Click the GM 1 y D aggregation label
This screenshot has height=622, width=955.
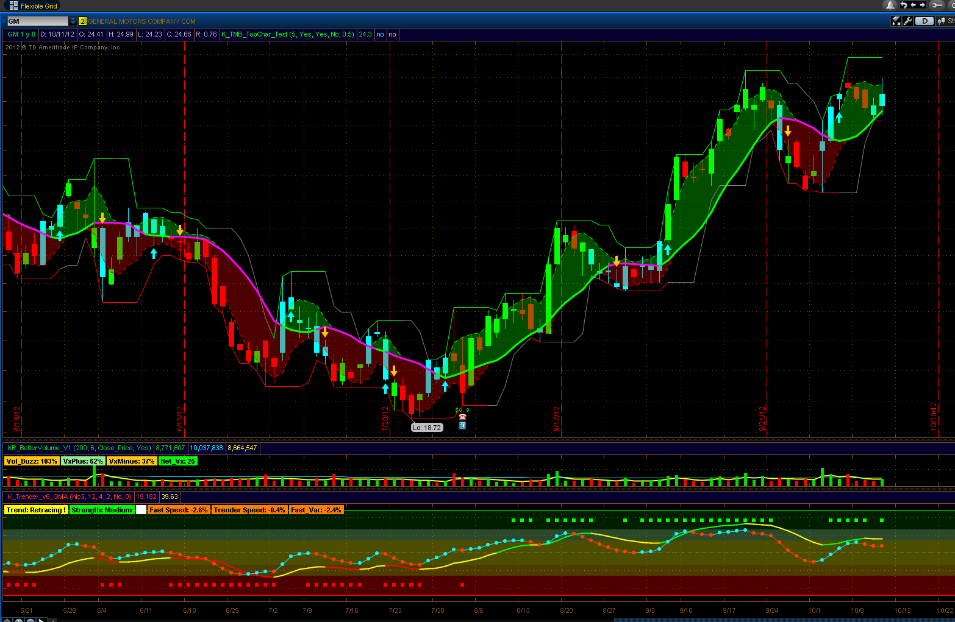click(x=21, y=35)
